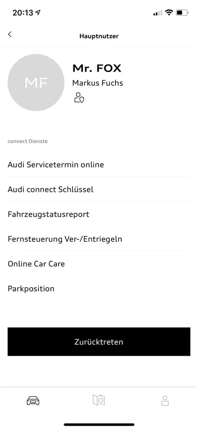Open Parkposition service
198x430 pixels.
[99, 288]
